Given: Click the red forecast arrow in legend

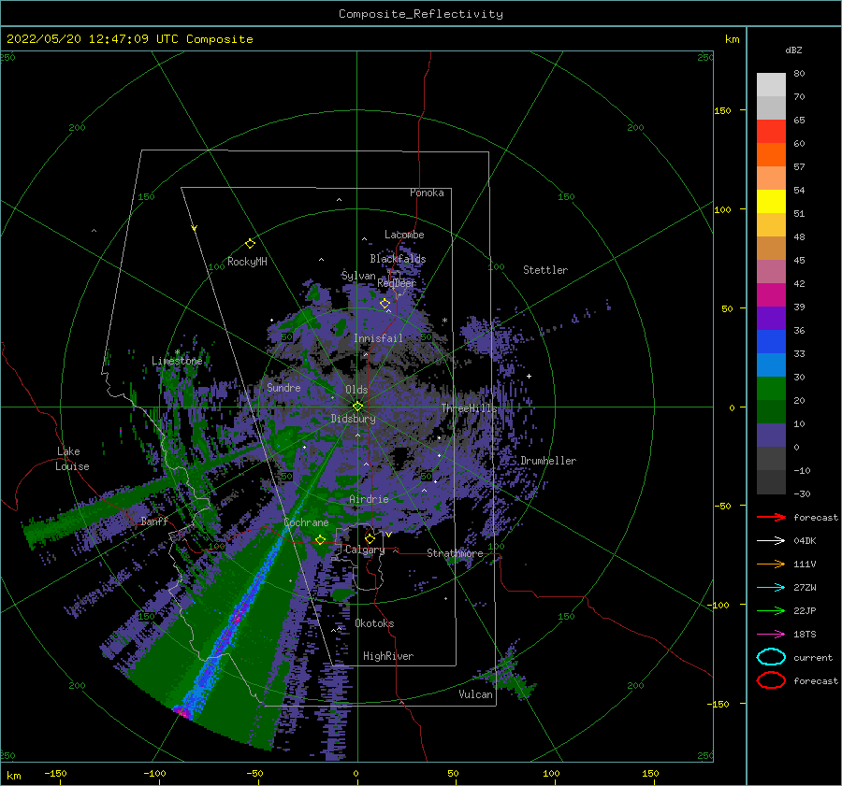Looking at the screenshot, I should (771, 517).
